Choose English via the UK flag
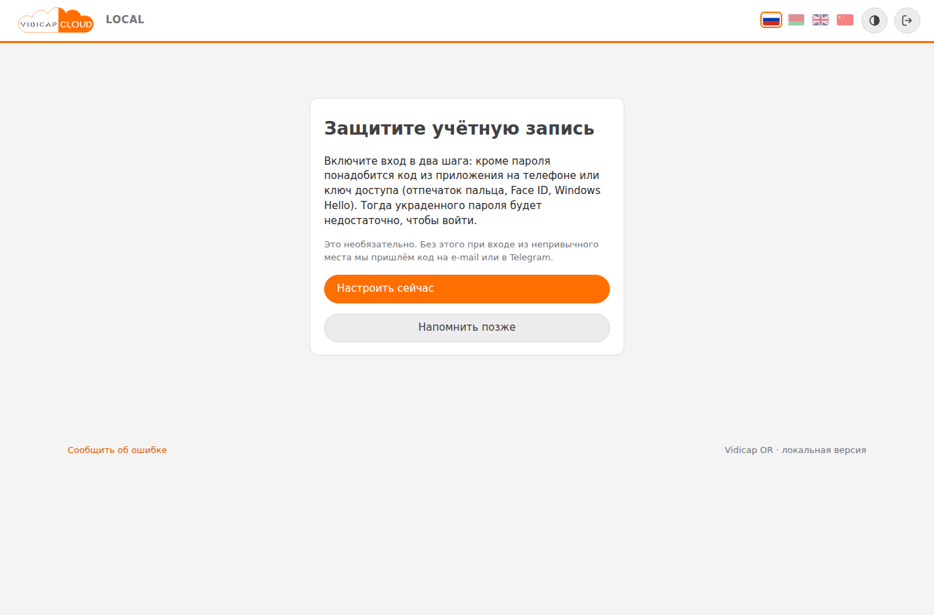The width and height of the screenshot is (934, 615). (x=820, y=20)
